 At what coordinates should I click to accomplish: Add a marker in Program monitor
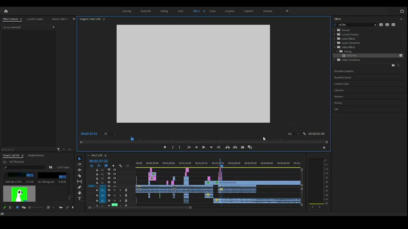coord(165,147)
